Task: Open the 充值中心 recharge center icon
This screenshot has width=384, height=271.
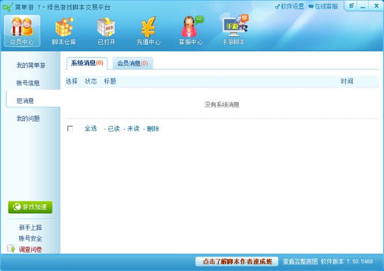Action: click(x=148, y=30)
